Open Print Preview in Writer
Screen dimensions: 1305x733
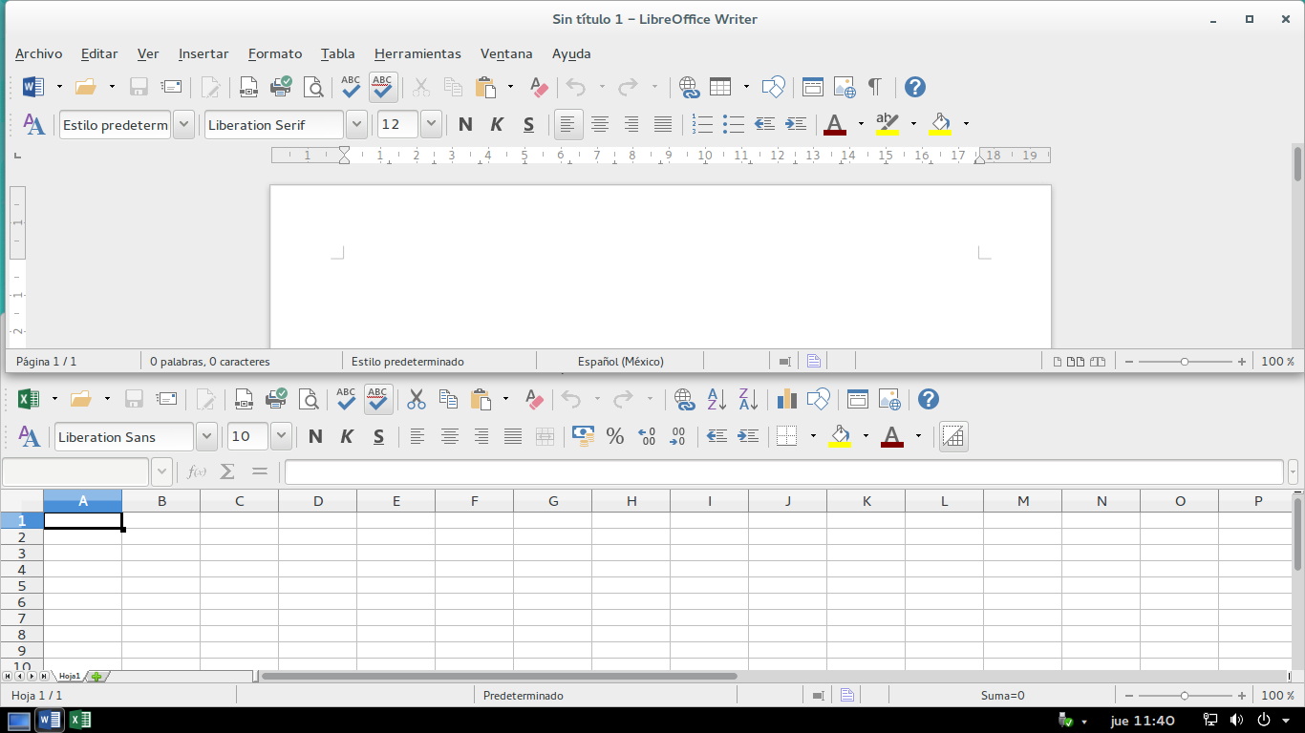pos(313,86)
